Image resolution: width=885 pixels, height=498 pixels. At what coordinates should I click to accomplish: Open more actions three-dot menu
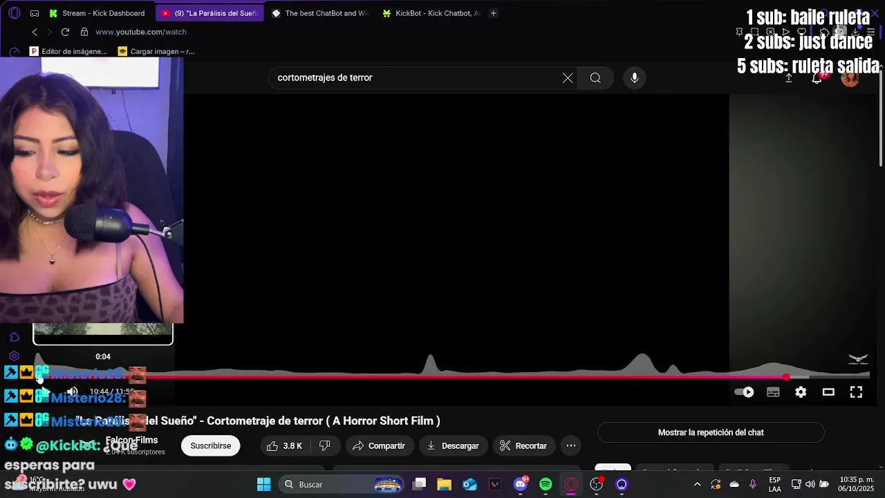(x=571, y=446)
